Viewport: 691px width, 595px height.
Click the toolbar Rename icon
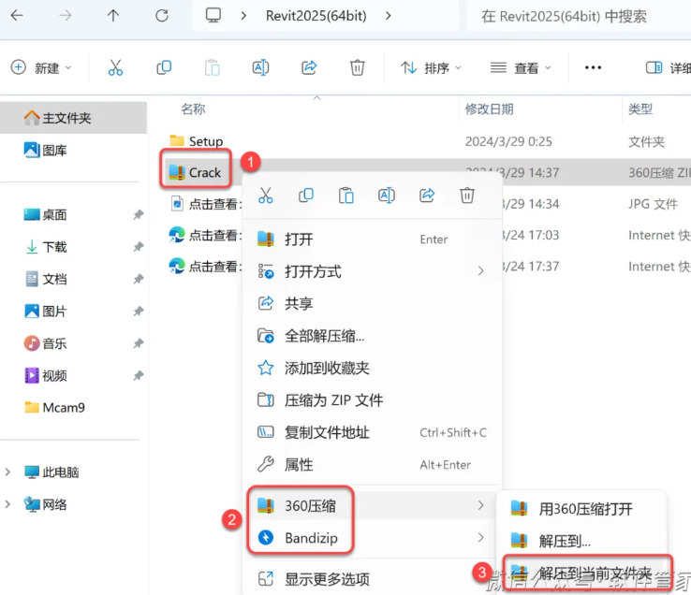tap(260, 67)
